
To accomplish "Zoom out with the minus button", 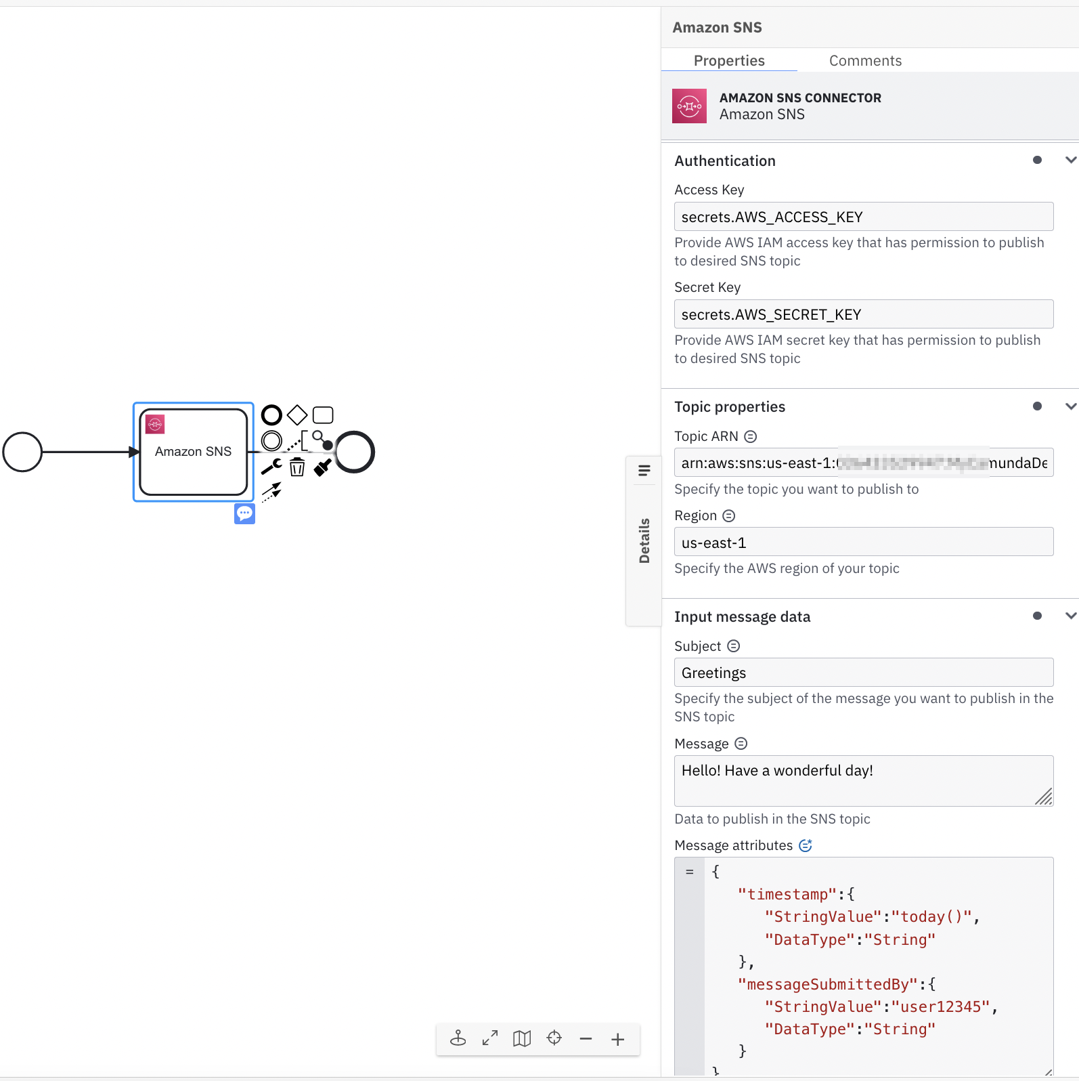I will pos(586,1039).
